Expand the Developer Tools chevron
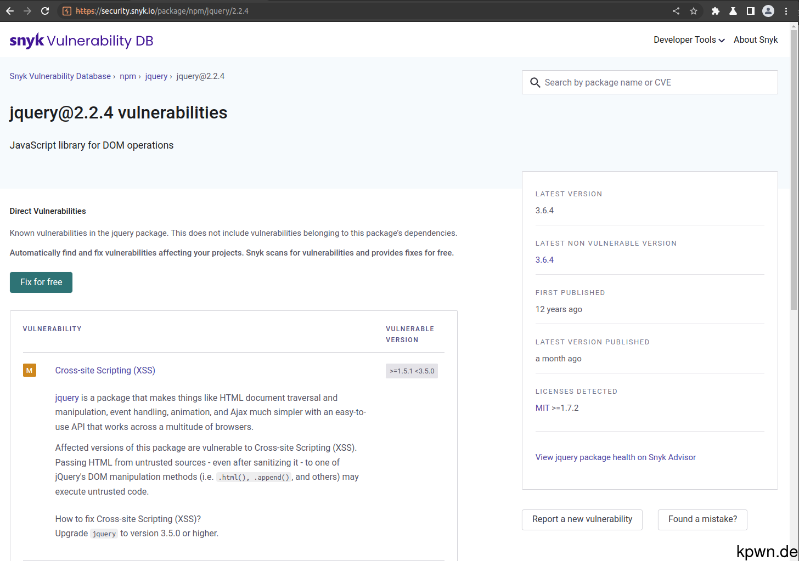Image resolution: width=799 pixels, height=561 pixels. point(722,39)
